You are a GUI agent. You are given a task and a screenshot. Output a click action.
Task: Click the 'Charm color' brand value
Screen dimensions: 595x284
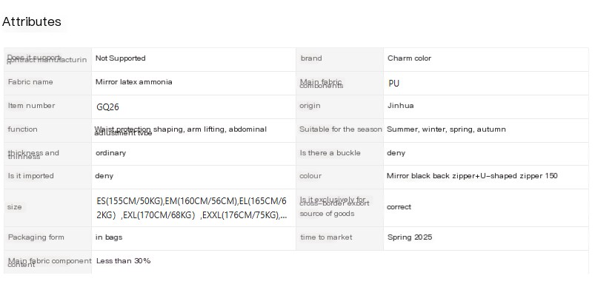(409, 58)
